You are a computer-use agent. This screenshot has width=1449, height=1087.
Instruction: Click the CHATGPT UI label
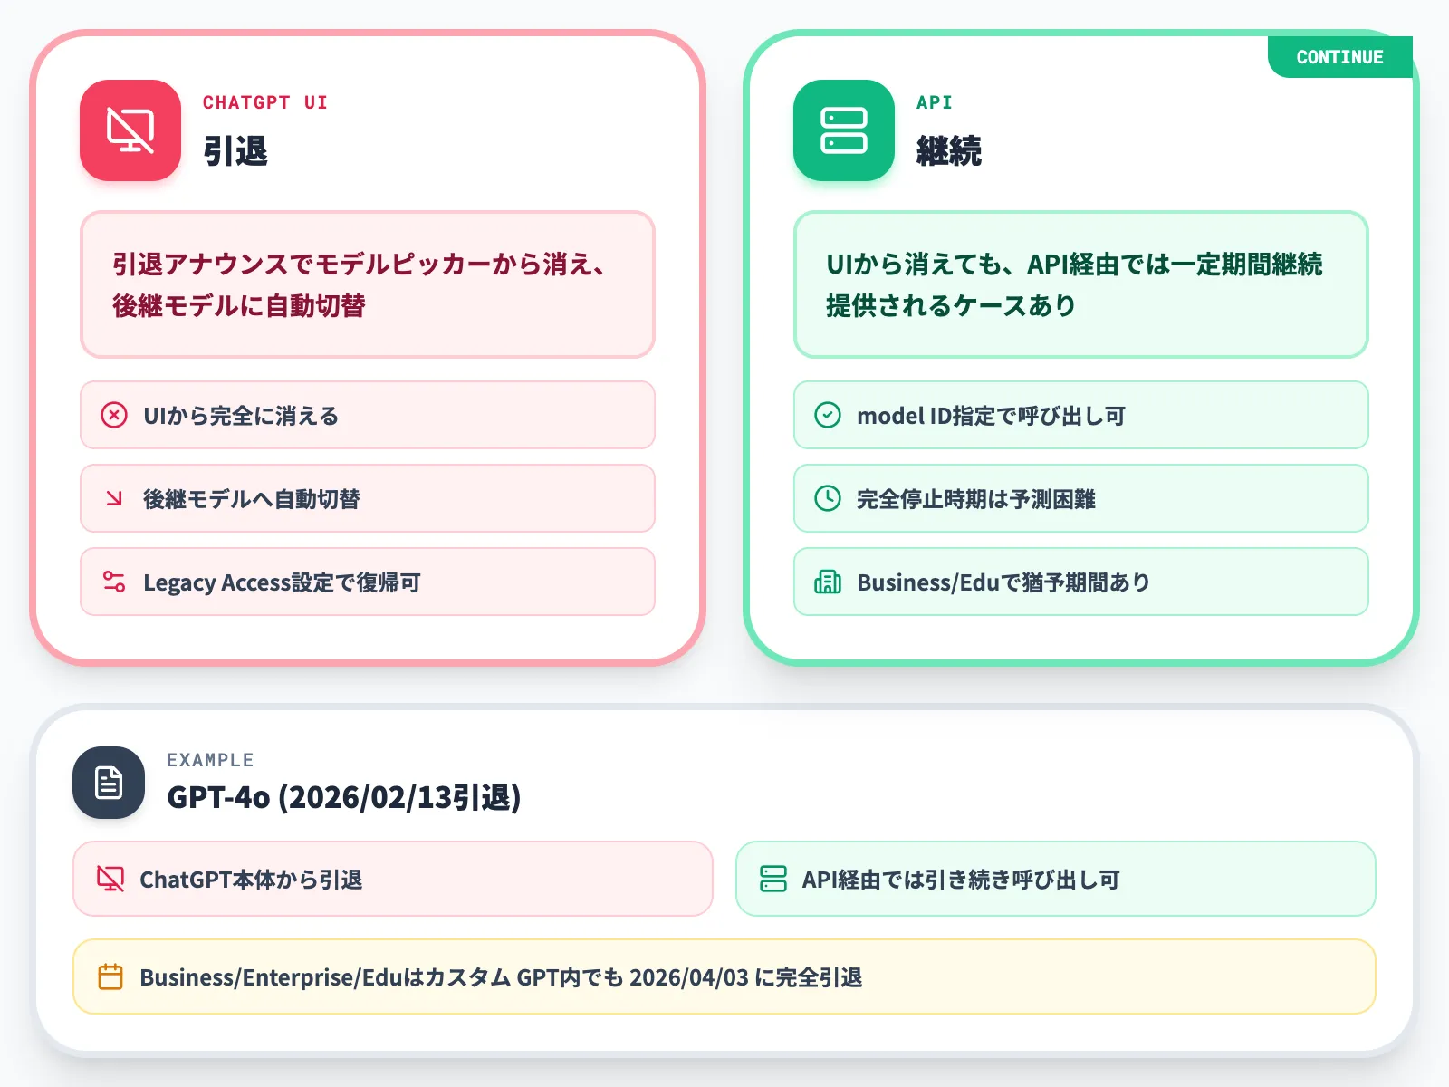[x=265, y=102]
